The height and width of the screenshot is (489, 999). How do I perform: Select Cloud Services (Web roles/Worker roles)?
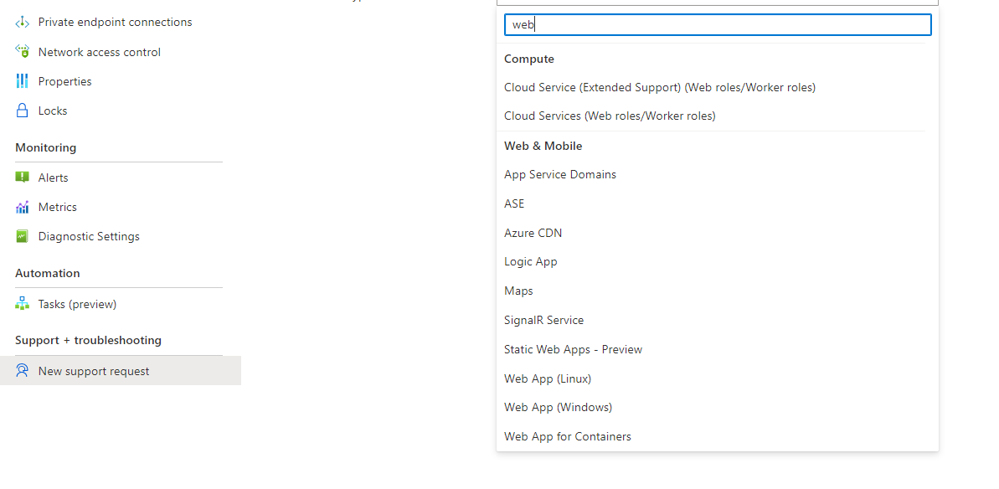610,116
